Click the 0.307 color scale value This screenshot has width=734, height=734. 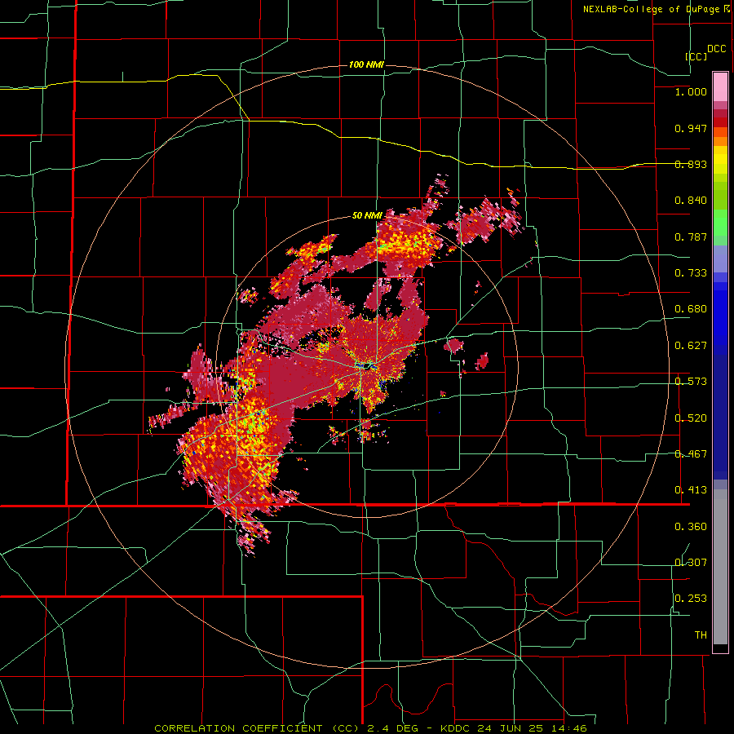pyautogui.click(x=691, y=563)
